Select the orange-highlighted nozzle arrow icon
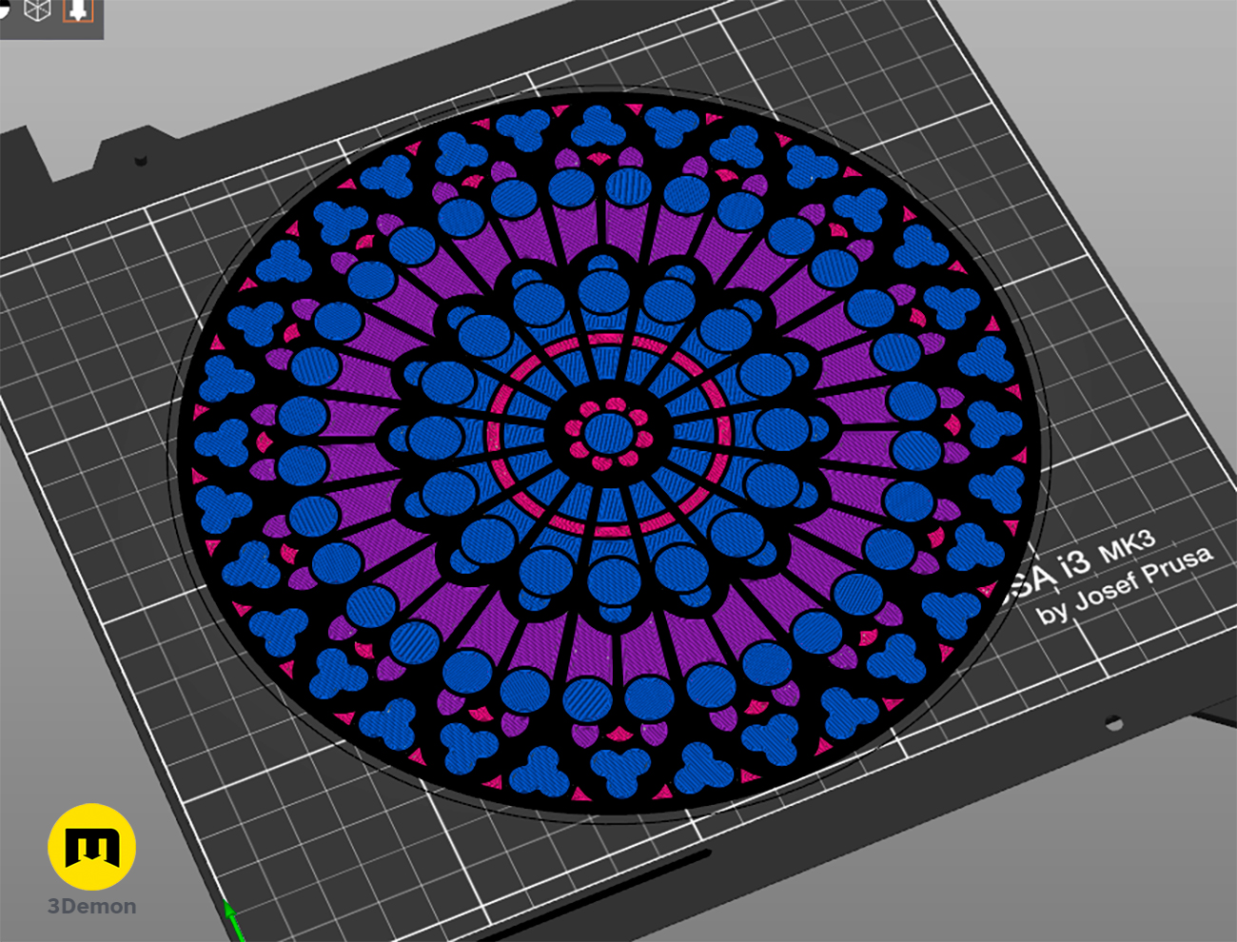 click(x=78, y=10)
